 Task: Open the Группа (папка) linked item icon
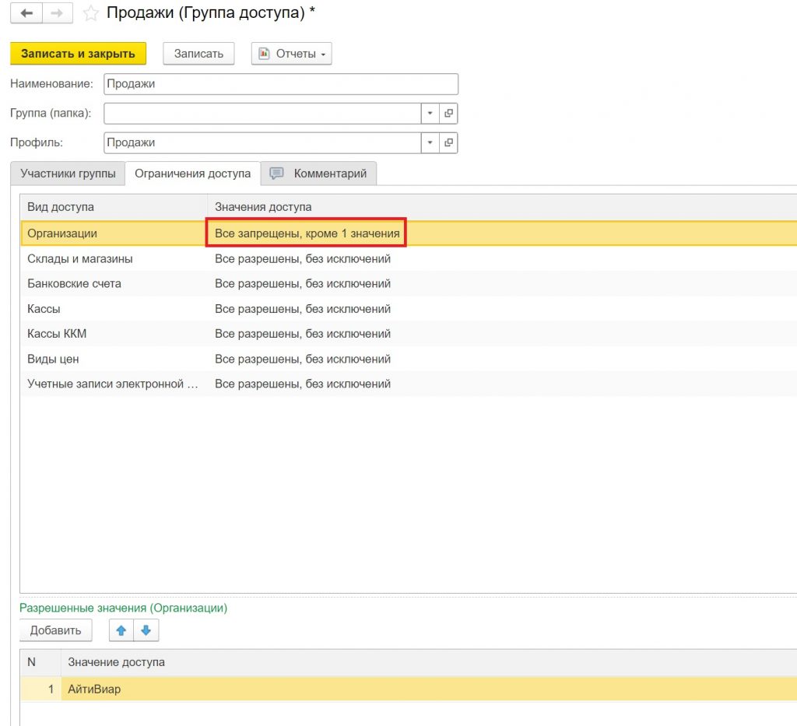[x=448, y=114]
